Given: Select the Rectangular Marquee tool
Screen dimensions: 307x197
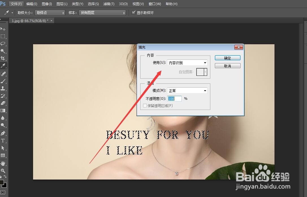Looking at the screenshot, I should click(x=3, y=37).
